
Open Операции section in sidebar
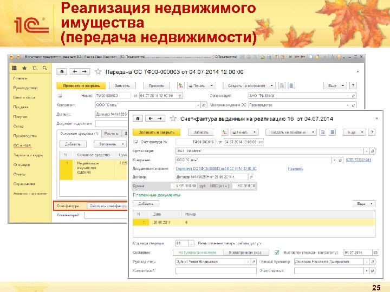pos(22,164)
